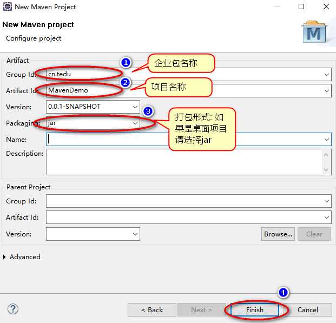Open the Artifact Group Id dropdown arrow
This screenshot has width=336, height=323.
pyautogui.click(x=327, y=75)
